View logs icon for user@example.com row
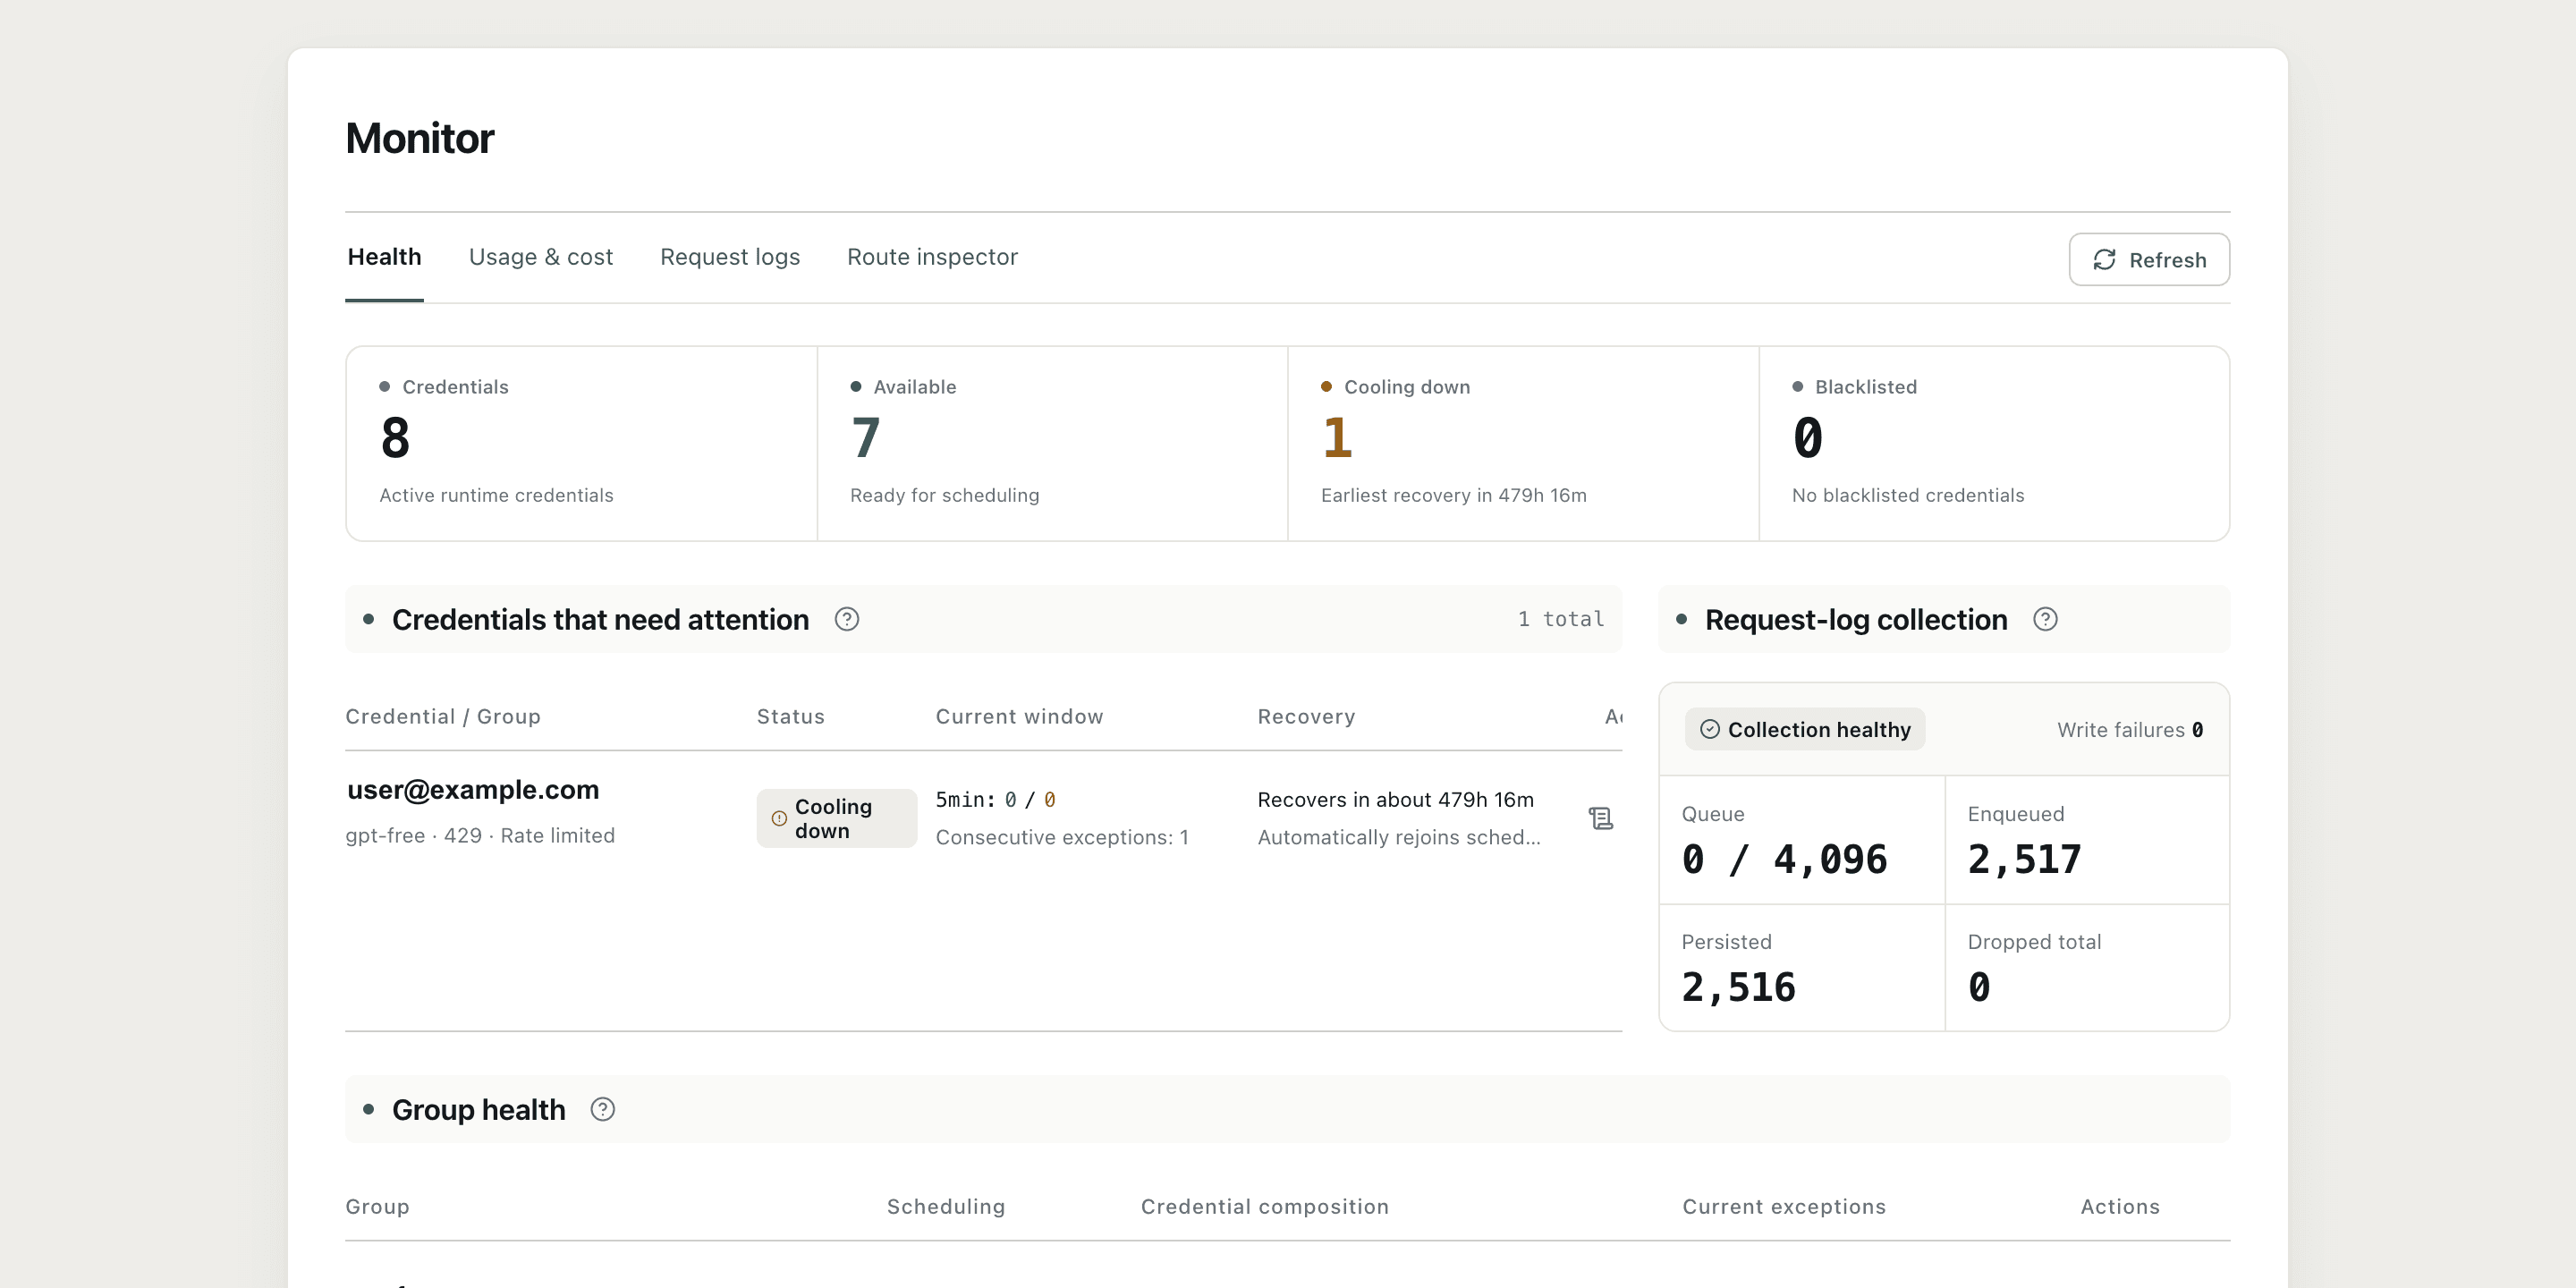Screen dimensions: 2576x1288 click(1600, 818)
